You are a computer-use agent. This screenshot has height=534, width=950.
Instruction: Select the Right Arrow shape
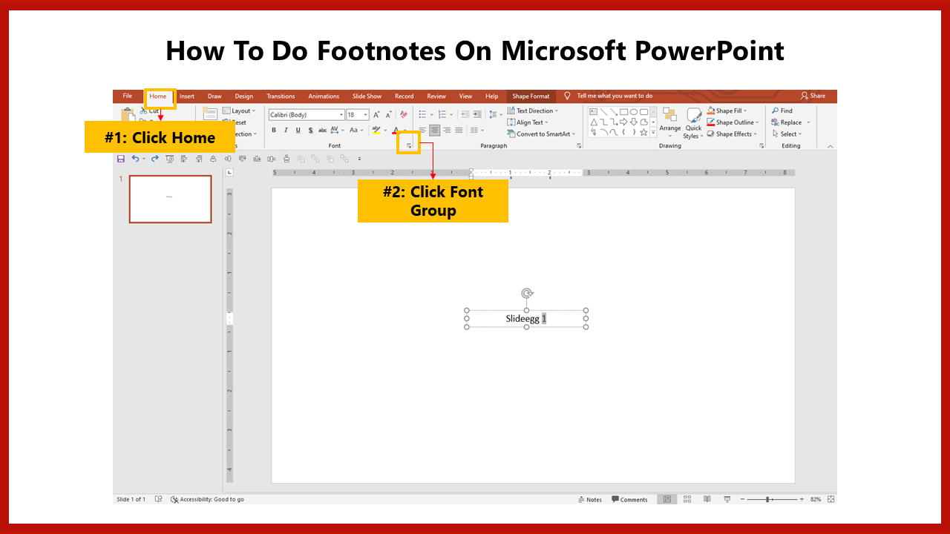pyautogui.click(x=623, y=122)
